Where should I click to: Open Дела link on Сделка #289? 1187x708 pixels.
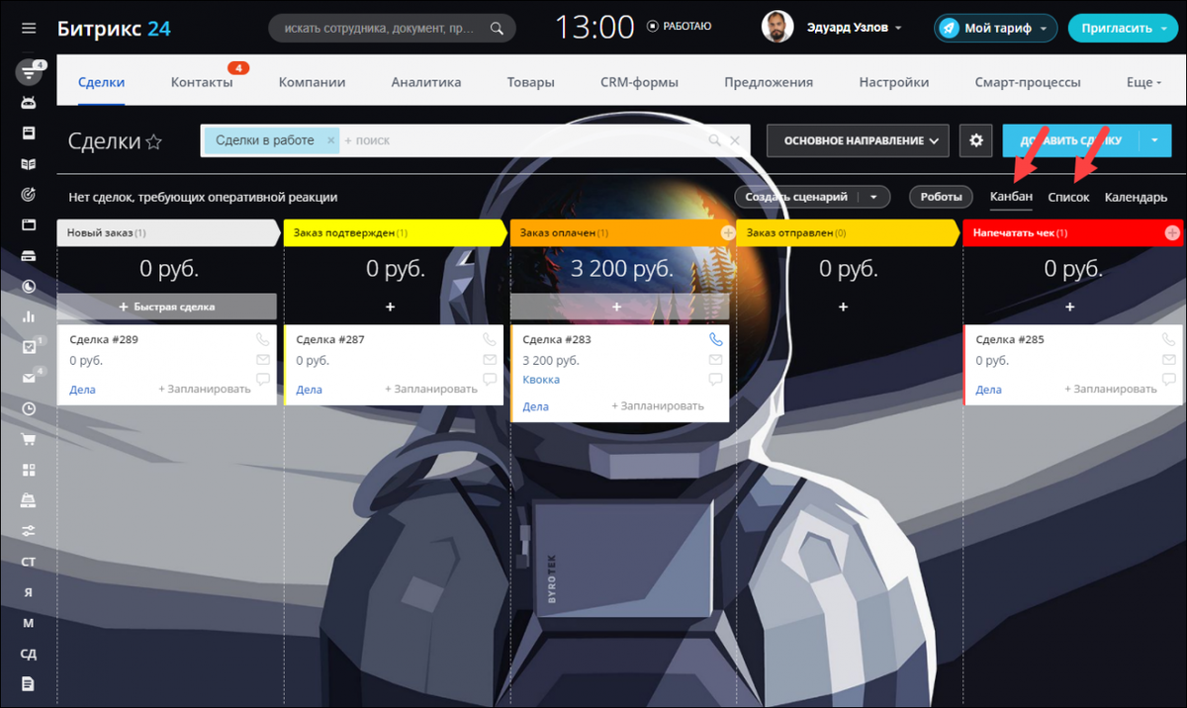pos(83,390)
